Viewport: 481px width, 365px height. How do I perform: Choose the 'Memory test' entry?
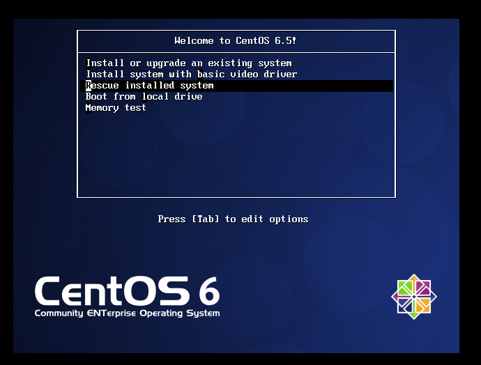116,108
